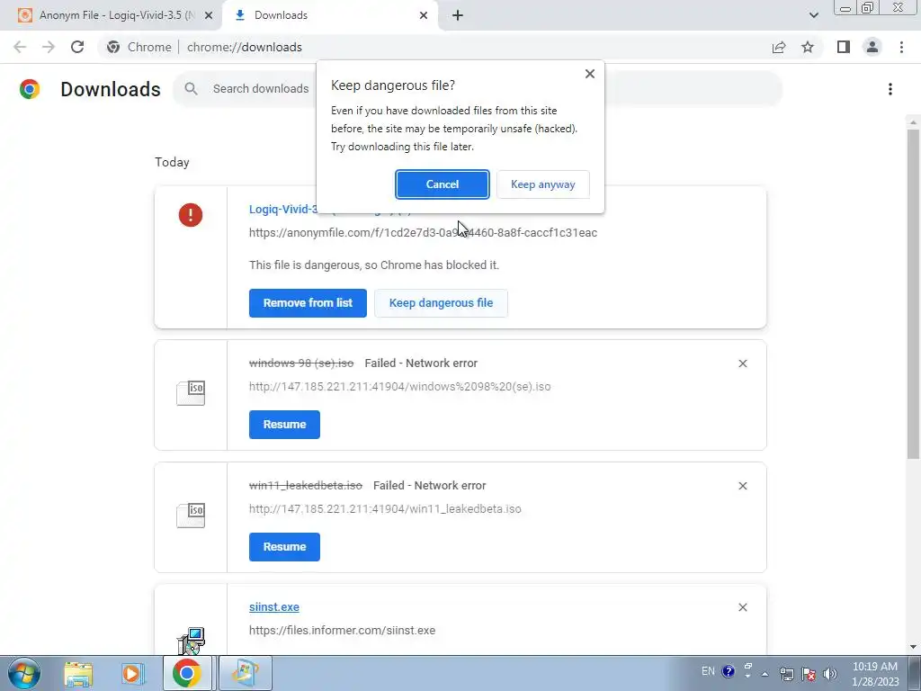
Task: Toggle the side panel icon
Action: 844,47
